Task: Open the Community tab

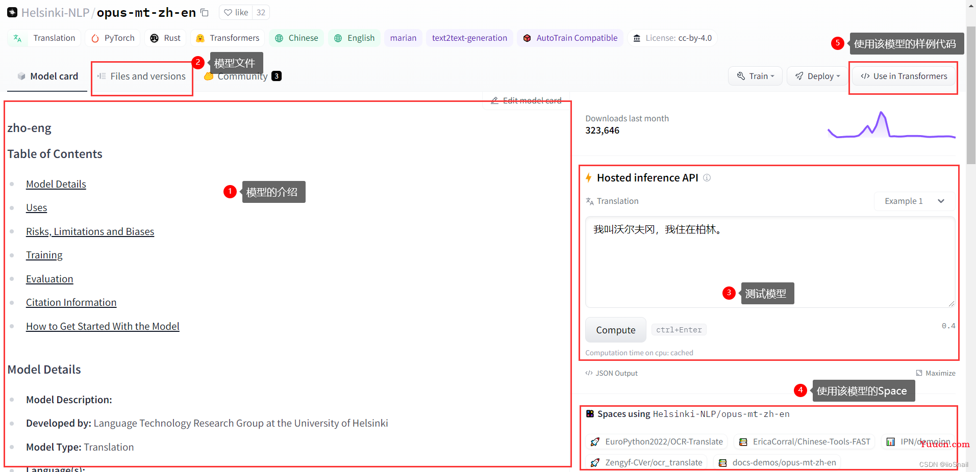Action: coord(242,76)
